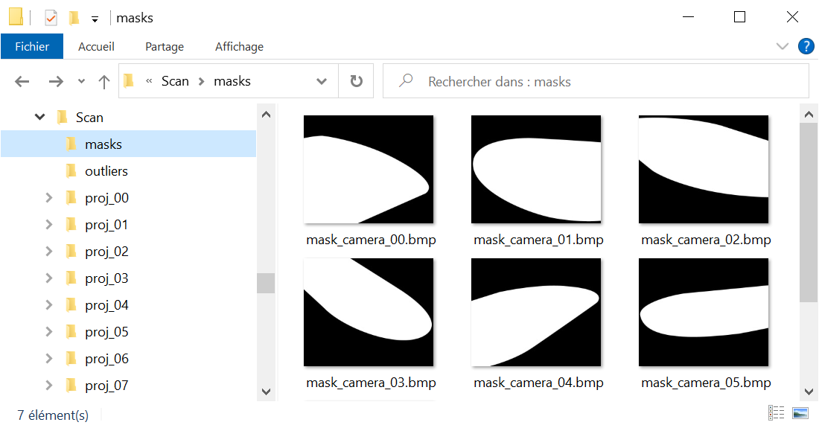Viewport: 819px width, 428px height.
Task: Click the Back navigation arrow
Action: 22,82
